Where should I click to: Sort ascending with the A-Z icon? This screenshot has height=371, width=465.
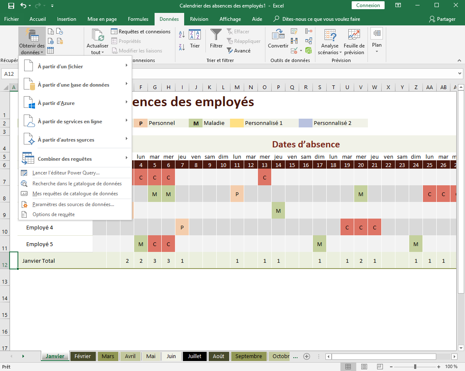pos(182,35)
